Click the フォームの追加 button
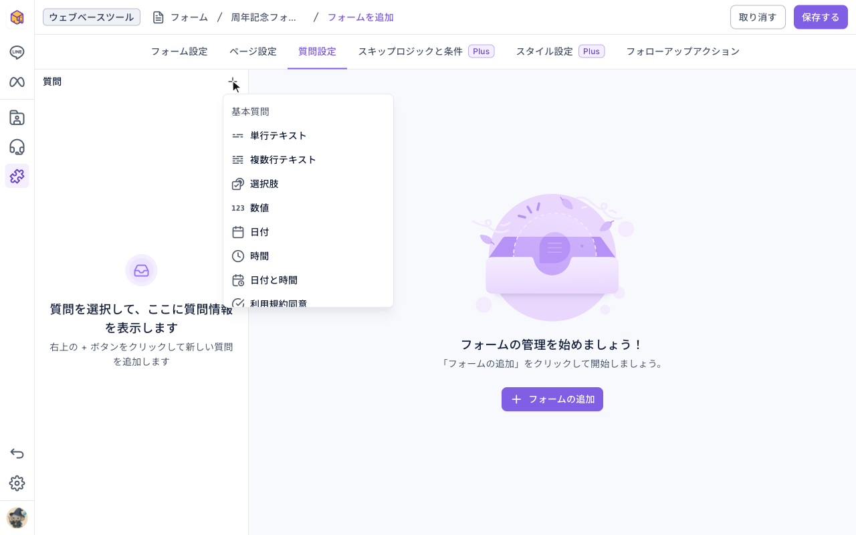 pyautogui.click(x=552, y=399)
